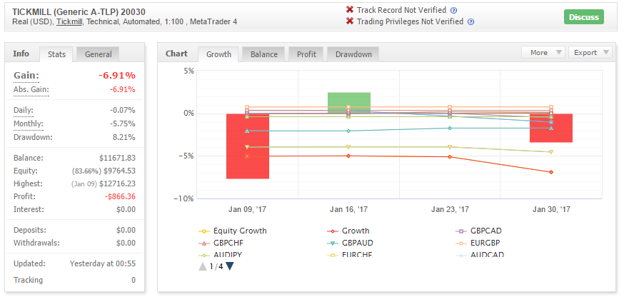This screenshot has height=302, width=624.
Task: Select the Profit chart tab
Action: 306,54
